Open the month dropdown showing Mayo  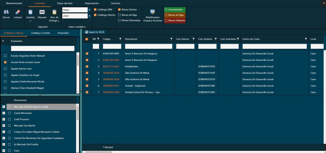point(89,10)
